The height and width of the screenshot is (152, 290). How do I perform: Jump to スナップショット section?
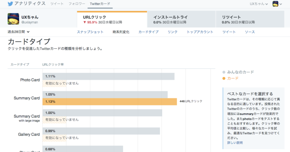coord(90,32)
